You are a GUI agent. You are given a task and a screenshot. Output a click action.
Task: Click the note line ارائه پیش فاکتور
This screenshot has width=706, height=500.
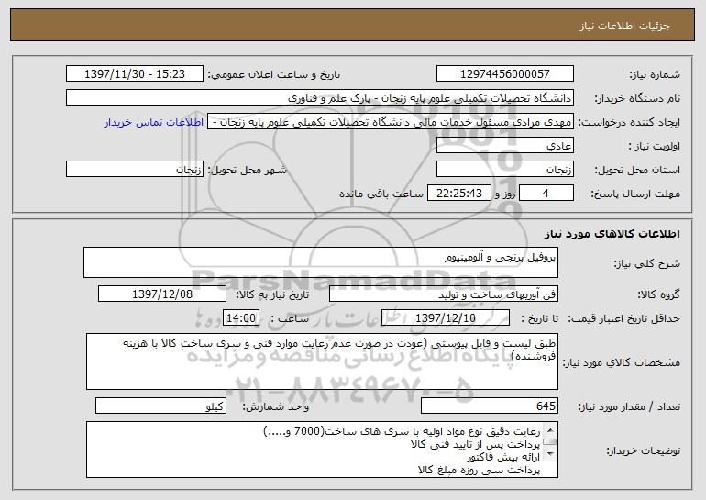(x=503, y=457)
